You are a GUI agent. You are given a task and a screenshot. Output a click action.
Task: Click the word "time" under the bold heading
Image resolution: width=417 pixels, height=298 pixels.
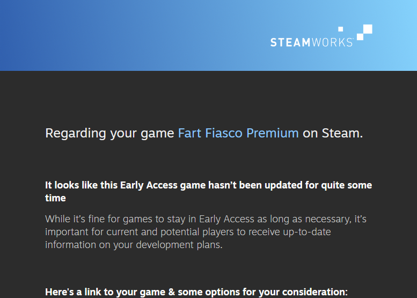point(55,198)
